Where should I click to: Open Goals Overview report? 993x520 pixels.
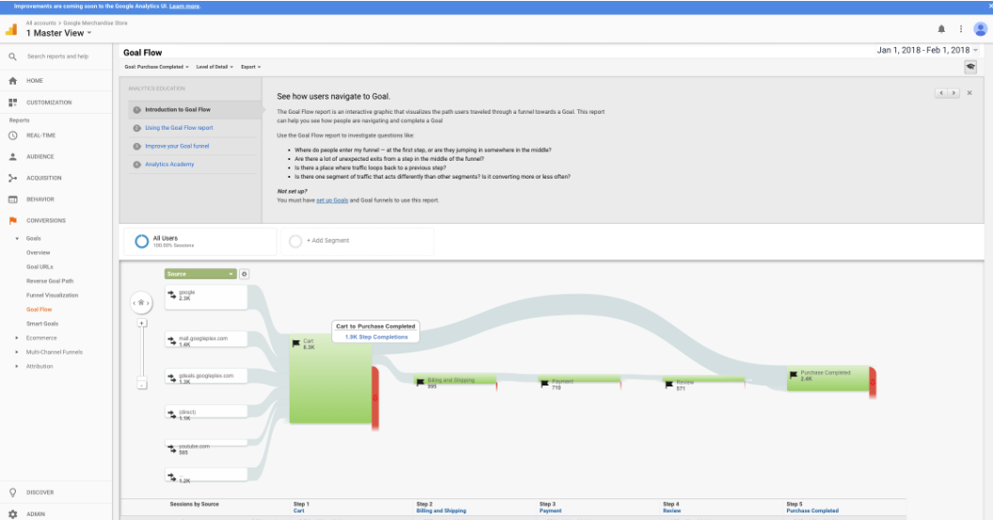38,253
